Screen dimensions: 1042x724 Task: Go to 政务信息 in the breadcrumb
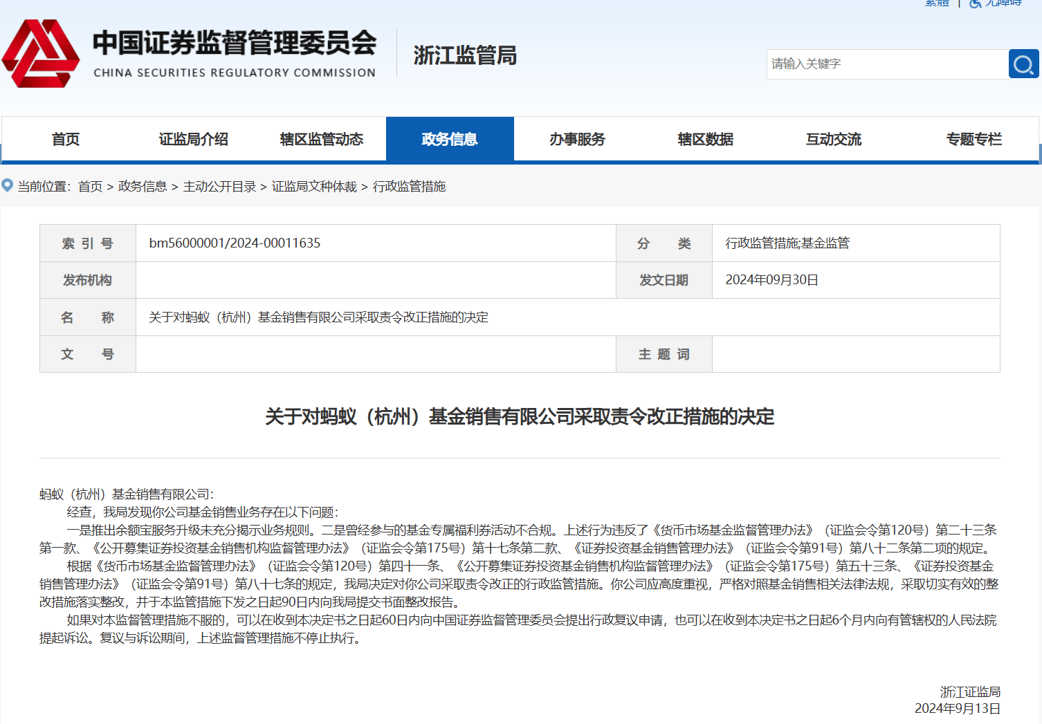143,186
